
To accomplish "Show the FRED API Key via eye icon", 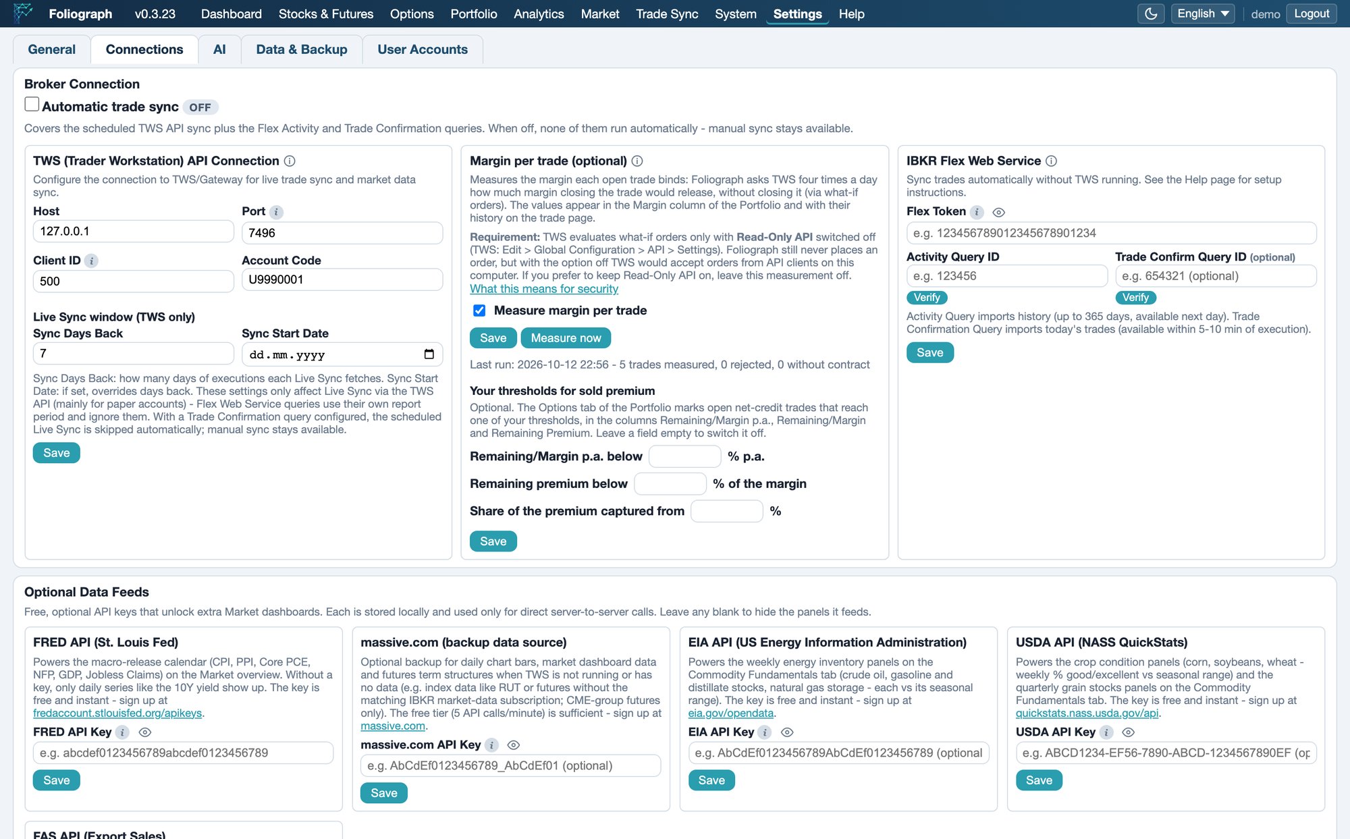I will point(144,732).
